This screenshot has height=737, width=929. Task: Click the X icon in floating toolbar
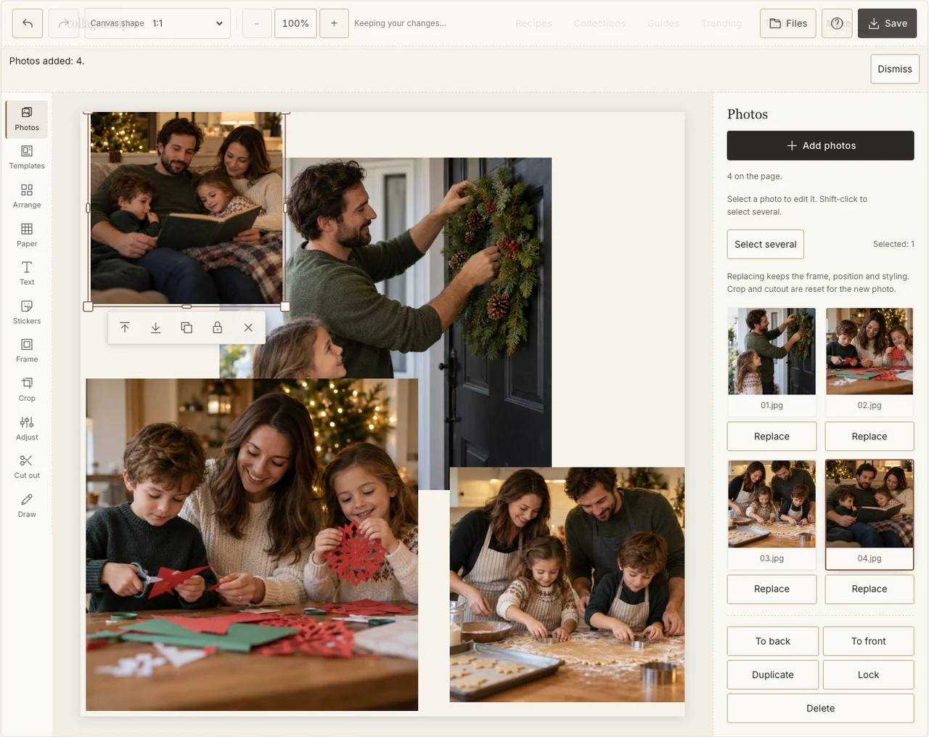click(x=248, y=327)
